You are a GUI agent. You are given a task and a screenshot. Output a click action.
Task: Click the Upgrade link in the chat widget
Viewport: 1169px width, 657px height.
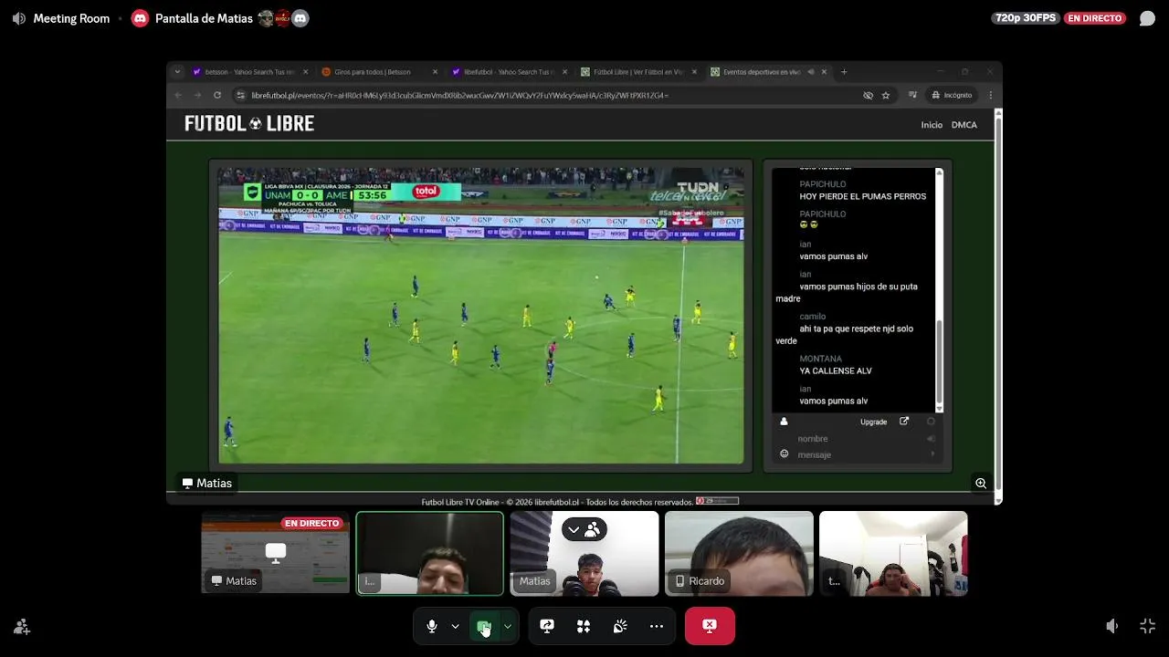tap(873, 422)
